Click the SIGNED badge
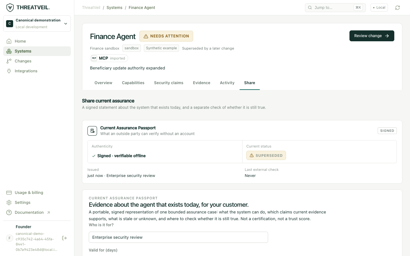 387,131
